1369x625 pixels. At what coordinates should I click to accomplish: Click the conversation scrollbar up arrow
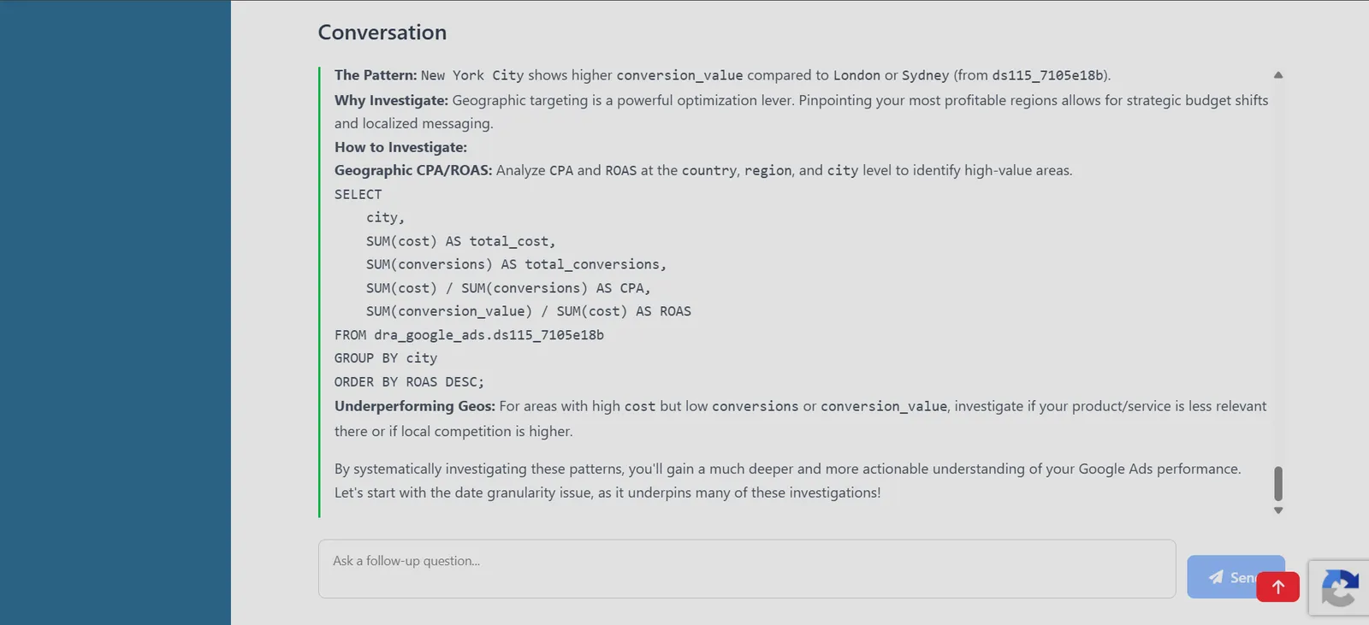(1278, 75)
